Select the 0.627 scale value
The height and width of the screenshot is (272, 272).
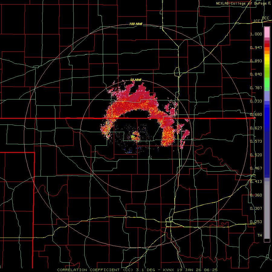click(256, 128)
